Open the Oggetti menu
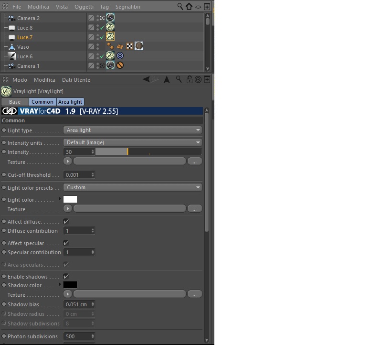The image size is (391, 345). pos(84,7)
